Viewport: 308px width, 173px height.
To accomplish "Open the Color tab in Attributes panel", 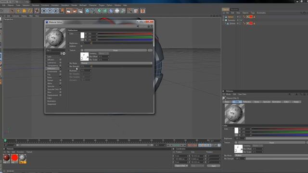I will 237,102.
